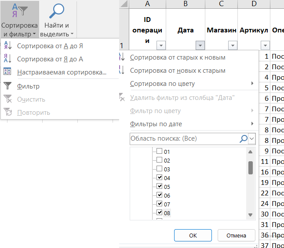Click the search magnifier in filter box

tap(243, 138)
